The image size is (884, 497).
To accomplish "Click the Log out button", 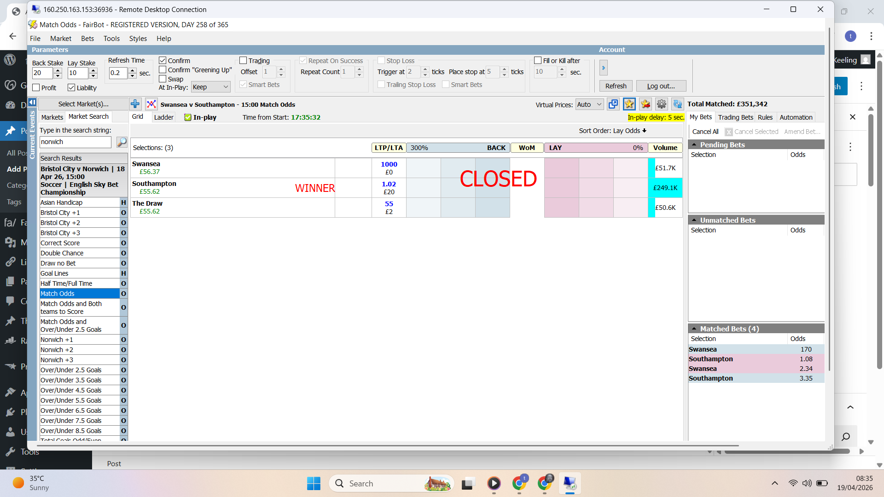I will click(661, 86).
